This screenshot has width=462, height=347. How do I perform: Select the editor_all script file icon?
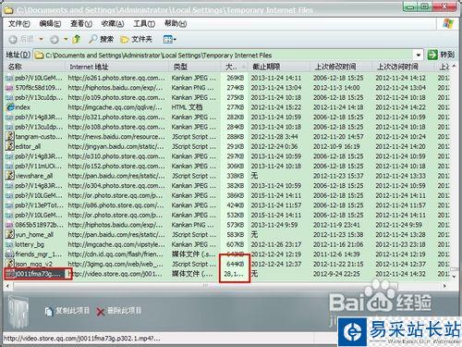[x=10, y=146]
